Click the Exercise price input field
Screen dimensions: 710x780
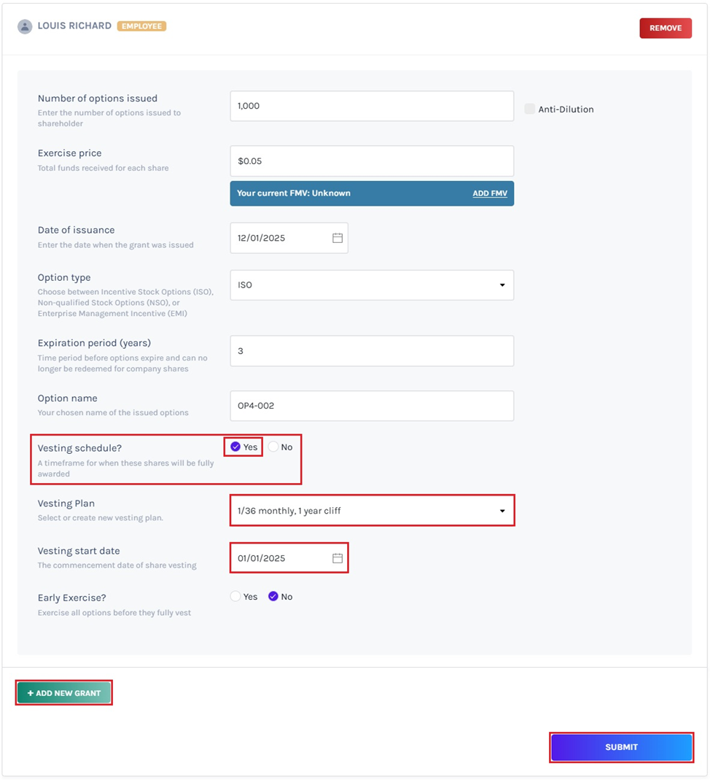pyautogui.click(x=372, y=161)
